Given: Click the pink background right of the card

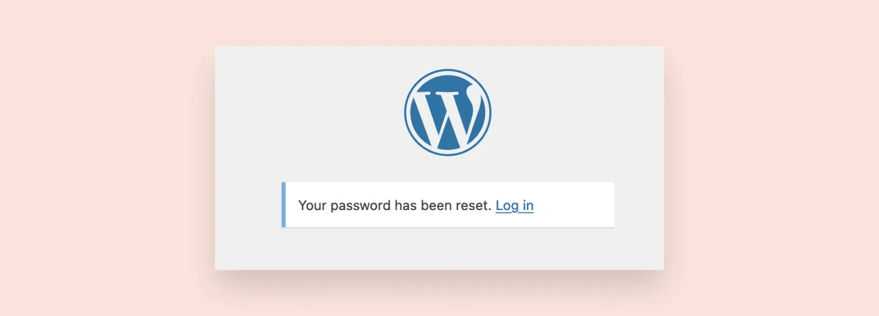Looking at the screenshot, I should tap(771, 158).
